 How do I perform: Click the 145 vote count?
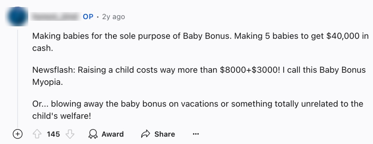tap(53, 134)
